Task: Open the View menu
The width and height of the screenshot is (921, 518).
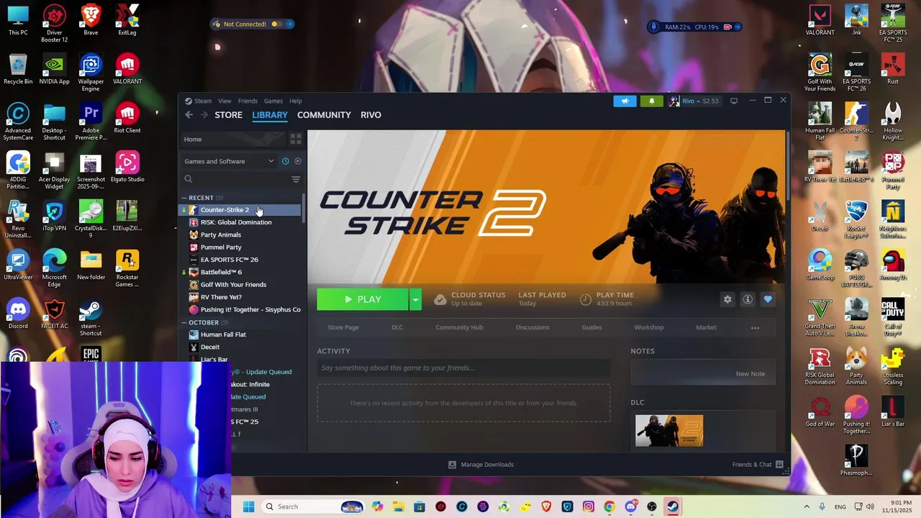Action: [225, 101]
